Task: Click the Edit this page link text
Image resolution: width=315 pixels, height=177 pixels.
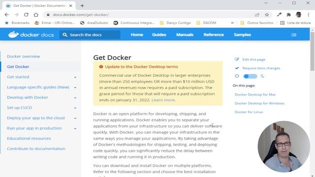Action: pyautogui.click(x=254, y=59)
